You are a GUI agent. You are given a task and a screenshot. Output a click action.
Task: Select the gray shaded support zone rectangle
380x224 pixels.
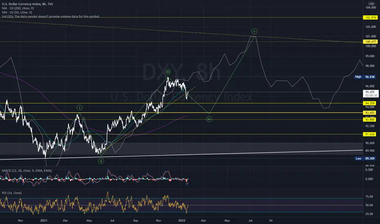[x=181, y=149]
